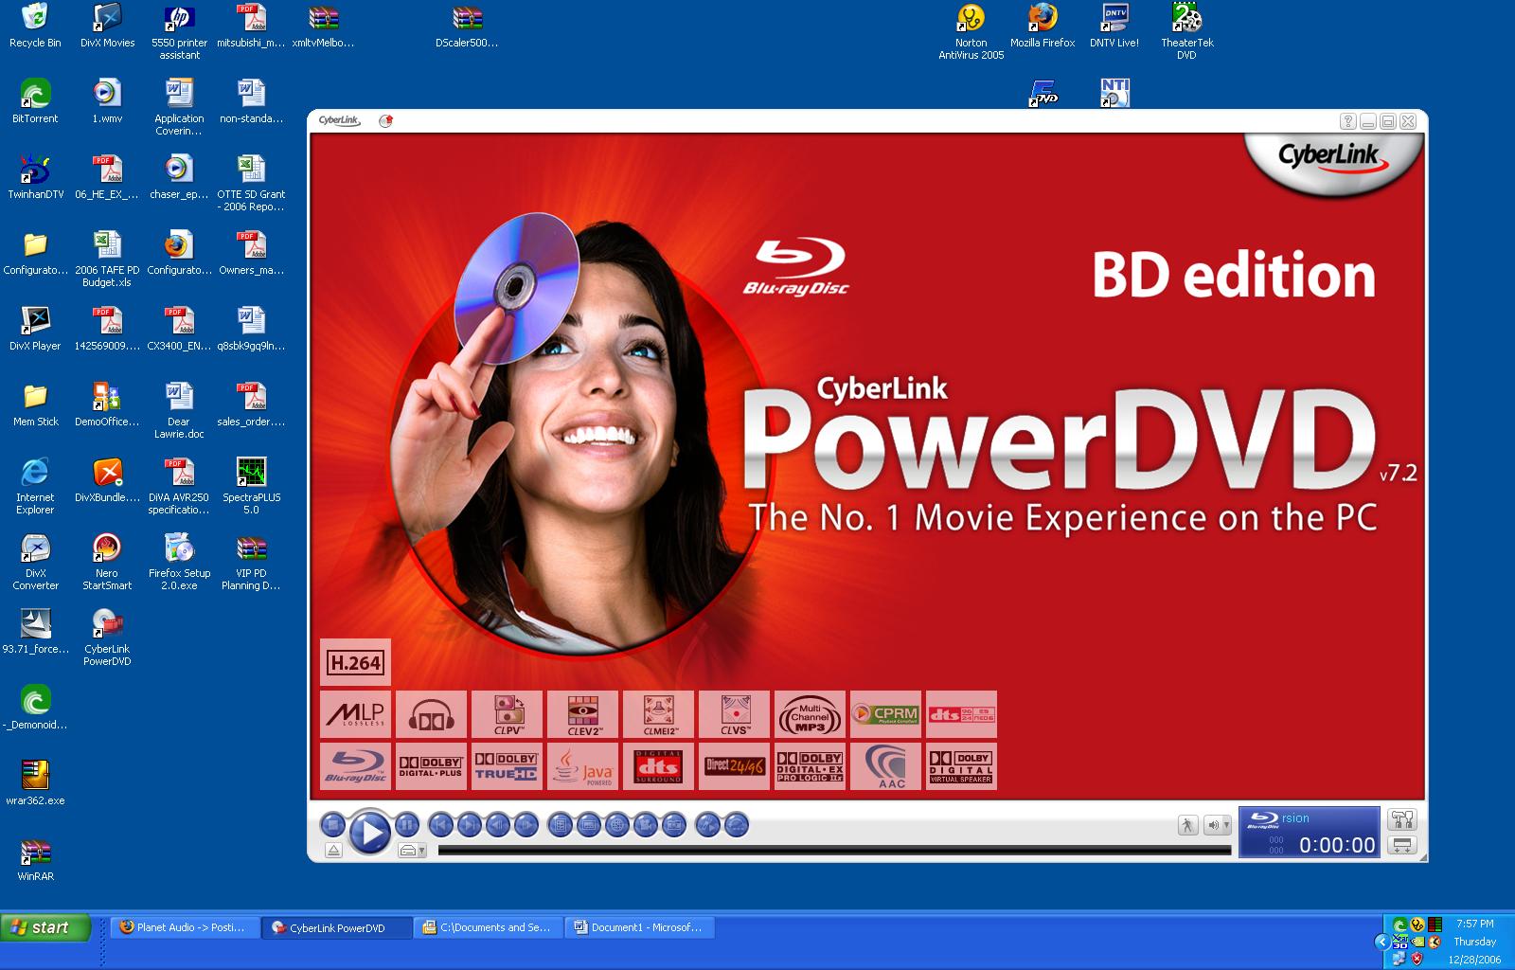
Task: Select the Nero StartSmart desktop icon
Action: coord(107,562)
